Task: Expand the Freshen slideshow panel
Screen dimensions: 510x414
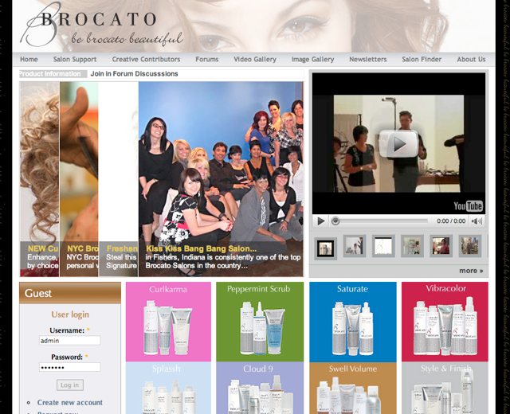Action: 119,179
